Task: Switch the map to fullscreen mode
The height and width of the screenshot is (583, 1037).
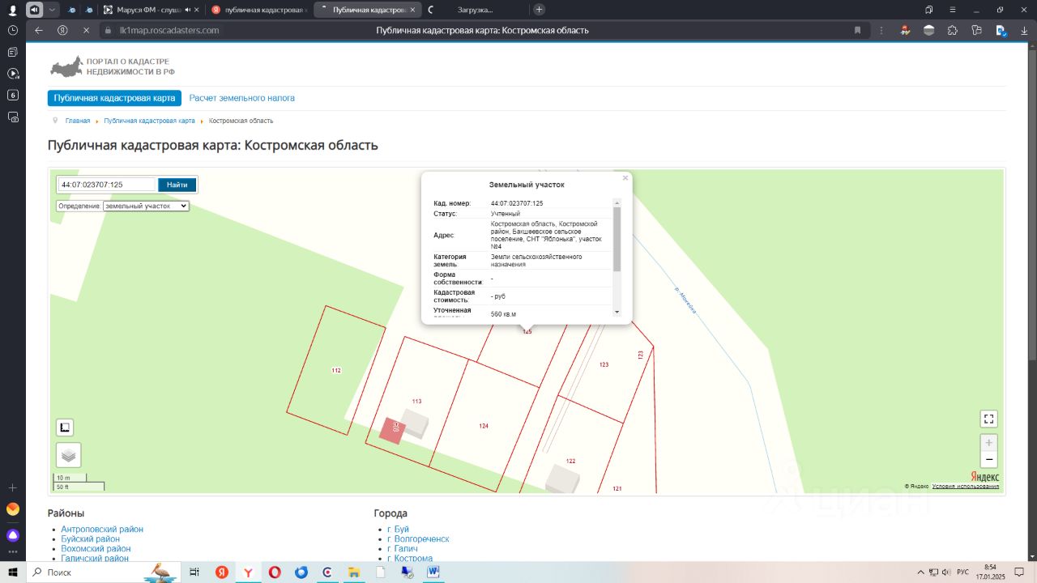Action: (x=988, y=419)
